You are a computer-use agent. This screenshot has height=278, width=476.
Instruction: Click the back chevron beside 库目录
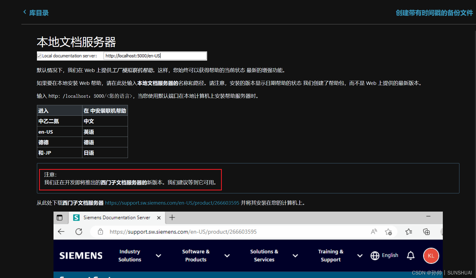coord(25,12)
